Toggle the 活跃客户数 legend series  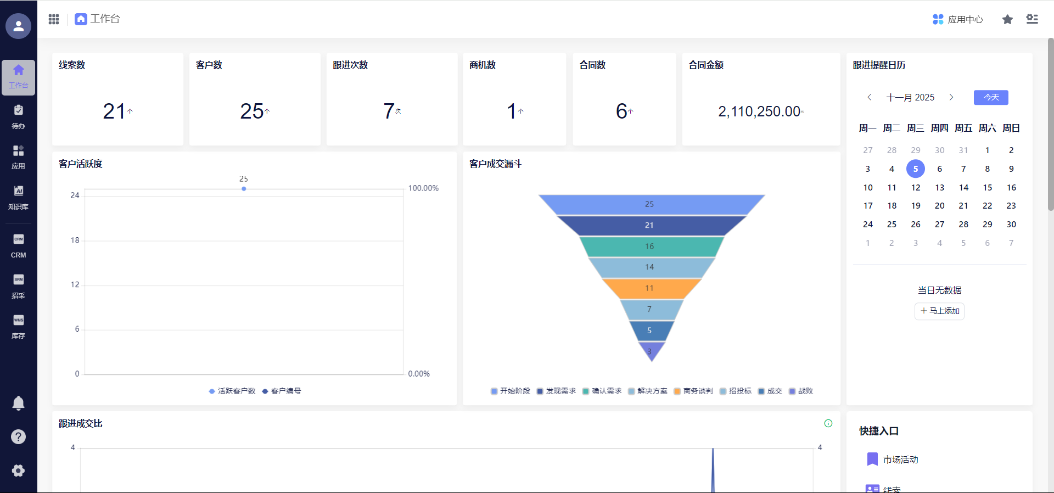click(x=232, y=391)
